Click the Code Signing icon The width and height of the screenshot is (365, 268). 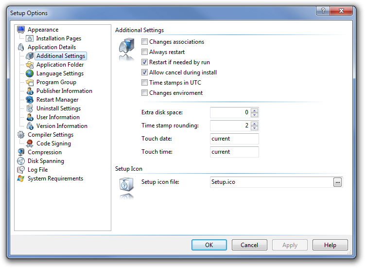(x=30, y=143)
